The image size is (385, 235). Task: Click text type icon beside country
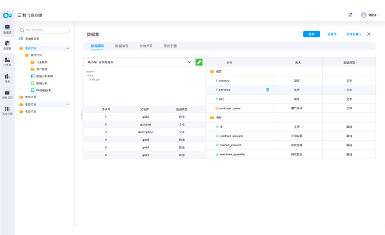pos(217,81)
